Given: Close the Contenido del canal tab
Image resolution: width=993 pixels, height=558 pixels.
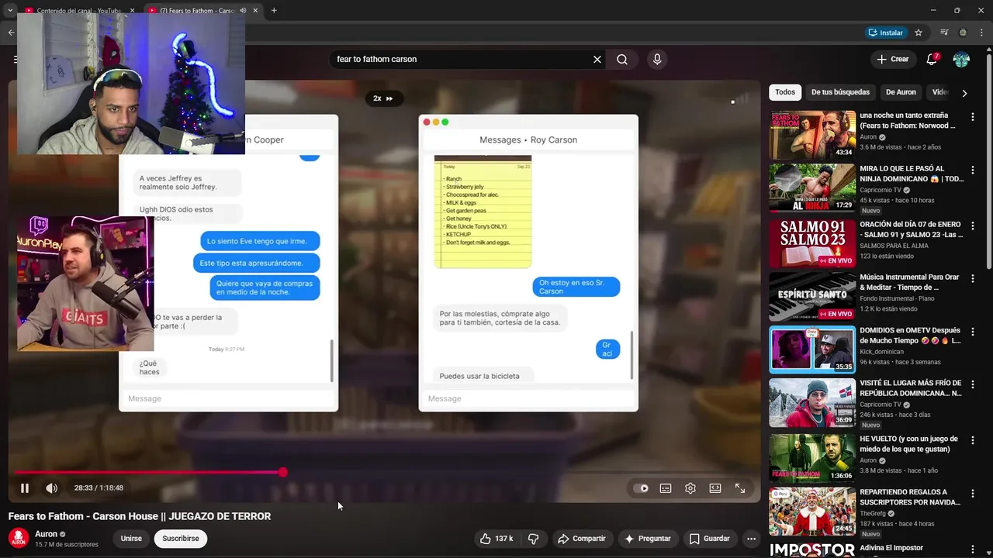Looking at the screenshot, I should point(132,11).
